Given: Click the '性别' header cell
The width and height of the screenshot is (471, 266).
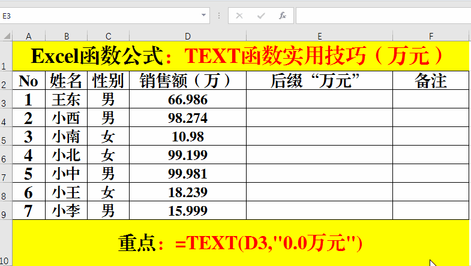Looking at the screenshot, I should (x=109, y=80).
